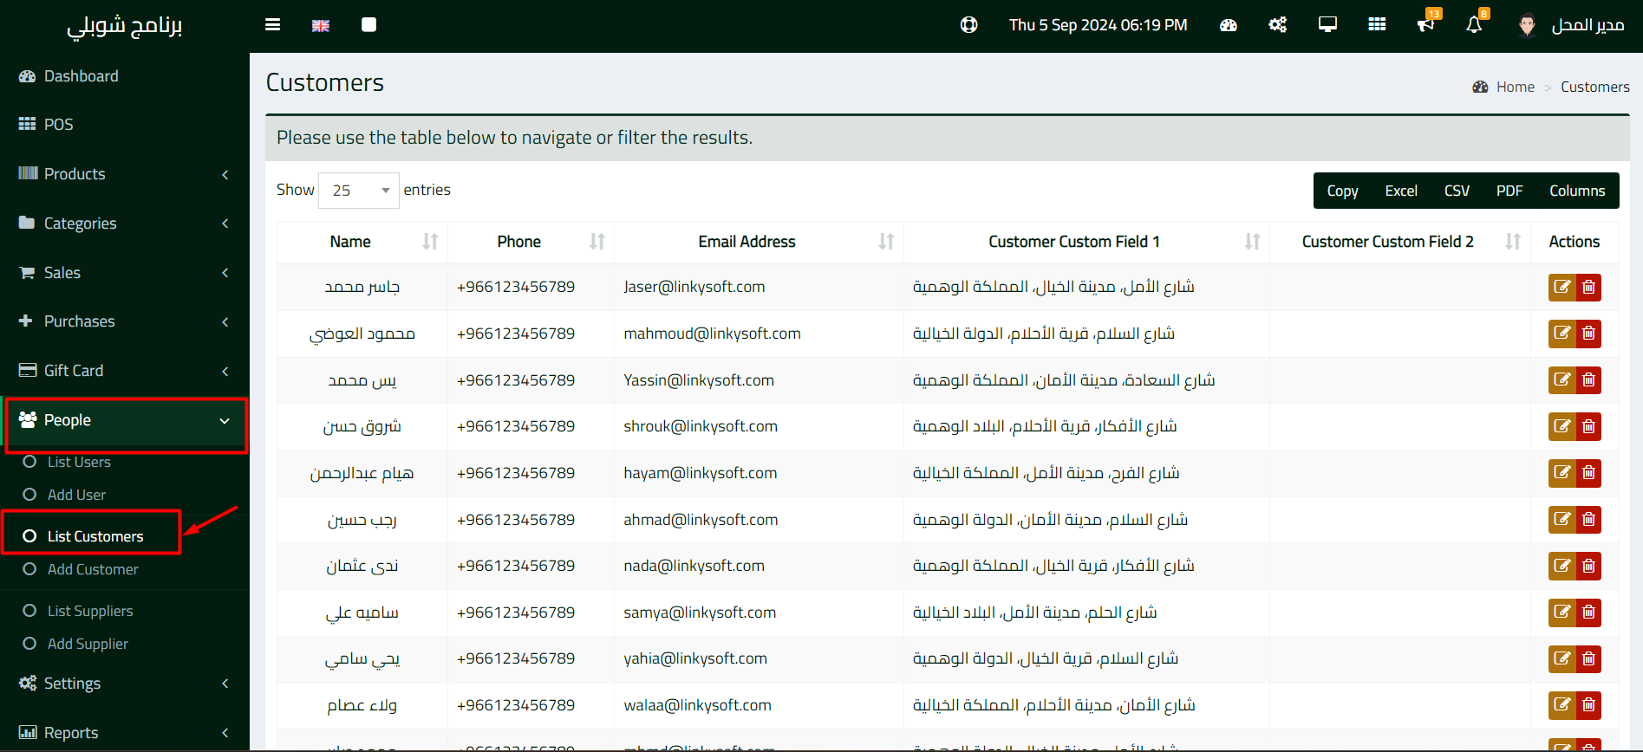
Task: Delete customer shrouk@linkysoft.com
Action: [x=1588, y=426]
